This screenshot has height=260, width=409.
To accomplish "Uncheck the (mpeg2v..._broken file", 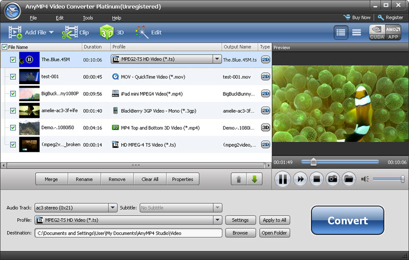I will tap(13, 145).
